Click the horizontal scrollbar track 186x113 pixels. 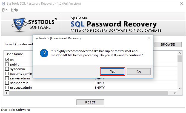88,93
